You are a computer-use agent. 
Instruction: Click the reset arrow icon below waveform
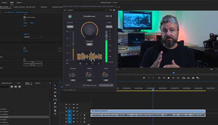92,63
